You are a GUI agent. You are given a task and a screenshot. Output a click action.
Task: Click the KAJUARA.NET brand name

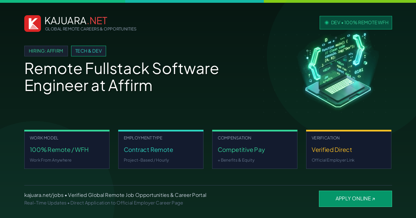[x=76, y=21]
